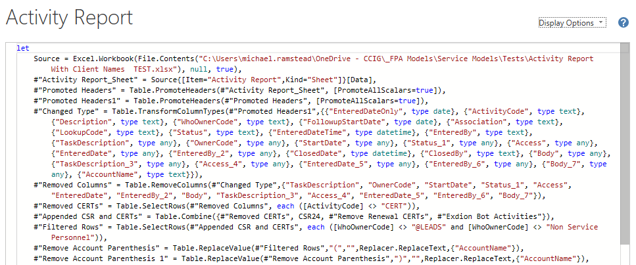Click the blue help question mark icon
This screenshot has height=265, width=636.
point(623,23)
